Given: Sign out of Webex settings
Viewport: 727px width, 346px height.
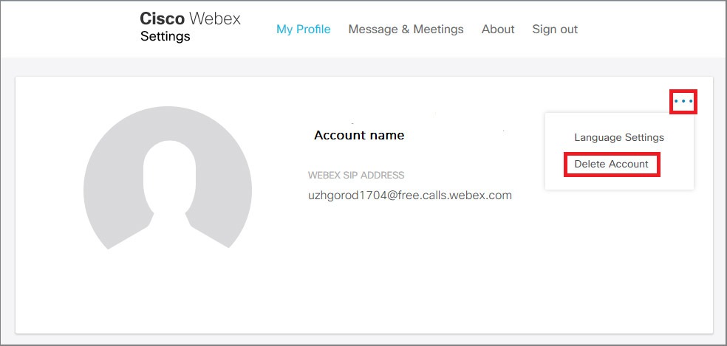Looking at the screenshot, I should tap(555, 30).
